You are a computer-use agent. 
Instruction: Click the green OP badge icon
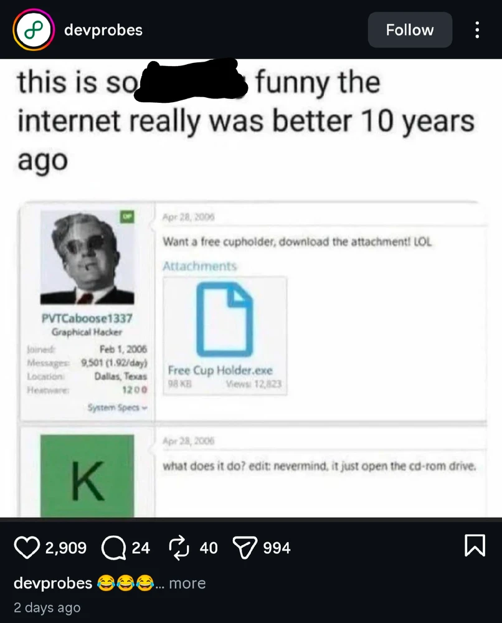(x=126, y=216)
